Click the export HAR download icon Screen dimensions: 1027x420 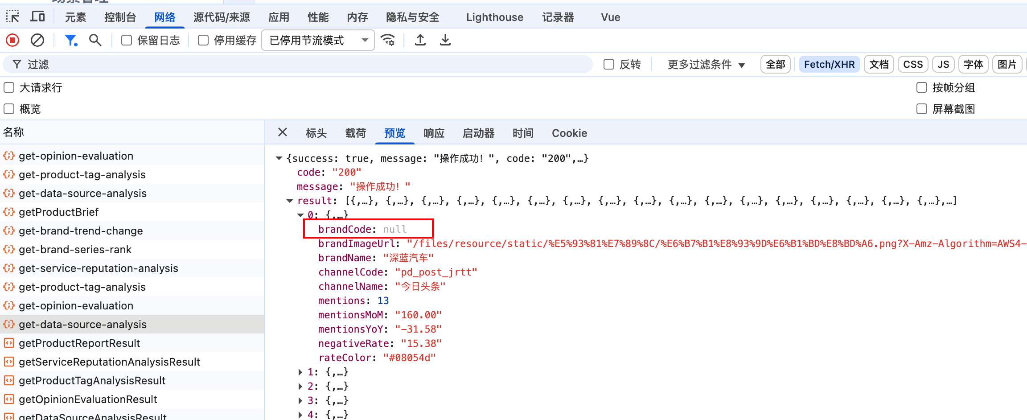(x=445, y=41)
